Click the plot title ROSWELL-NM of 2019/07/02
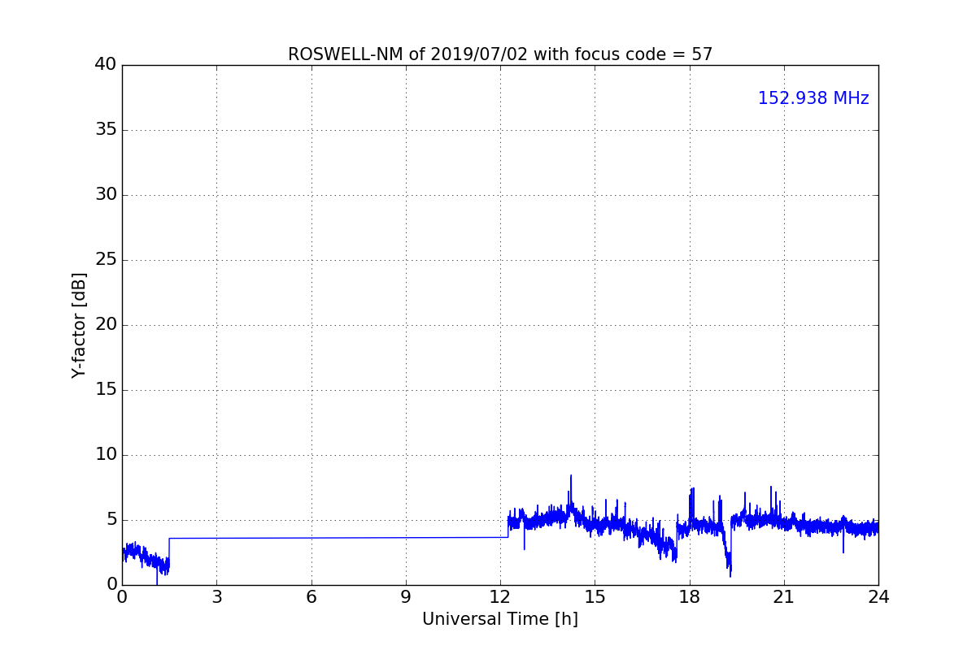 (x=500, y=54)
